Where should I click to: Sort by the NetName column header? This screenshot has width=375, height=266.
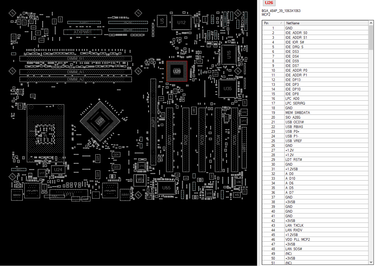point(327,23)
